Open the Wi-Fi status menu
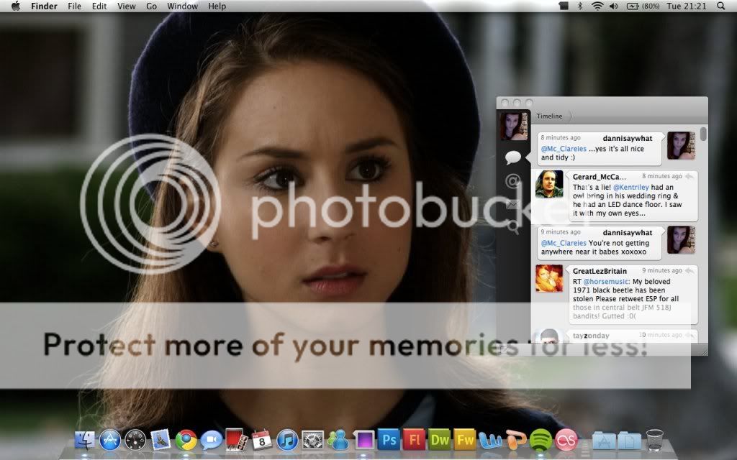The width and height of the screenshot is (737, 460). [x=597, y=6]
